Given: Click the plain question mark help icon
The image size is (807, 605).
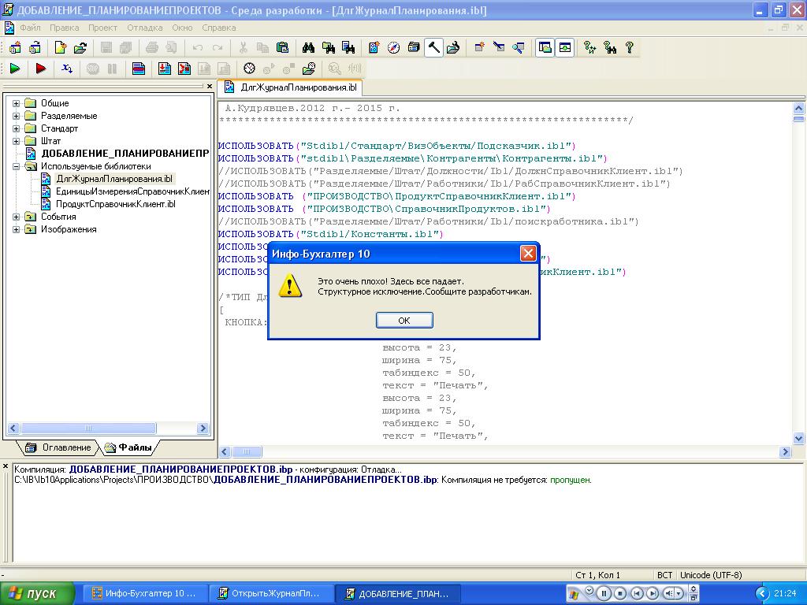Looking at the screenshot, I should (x=630, y=48).
